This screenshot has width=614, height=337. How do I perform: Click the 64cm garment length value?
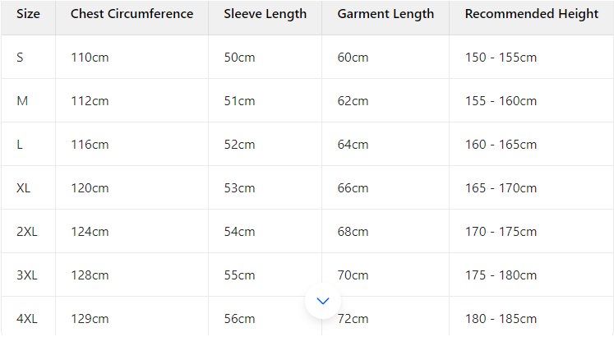click(353, 145)
